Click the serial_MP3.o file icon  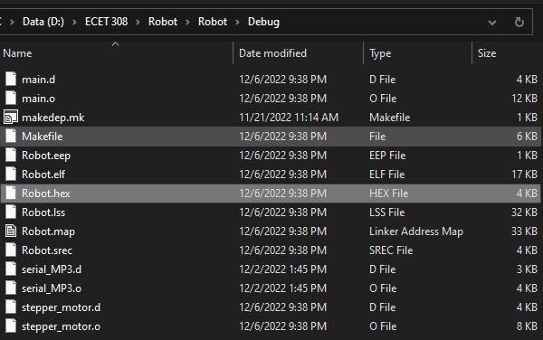coord(11,288)
